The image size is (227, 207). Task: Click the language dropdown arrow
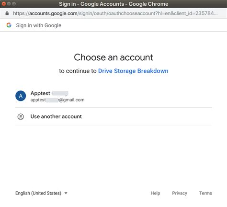tap(66, 193)
